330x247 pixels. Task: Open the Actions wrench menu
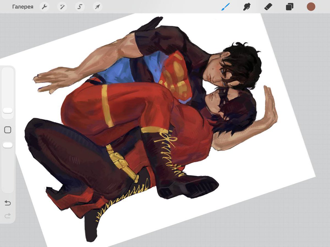pyautogui.click(x=44, y=7)
